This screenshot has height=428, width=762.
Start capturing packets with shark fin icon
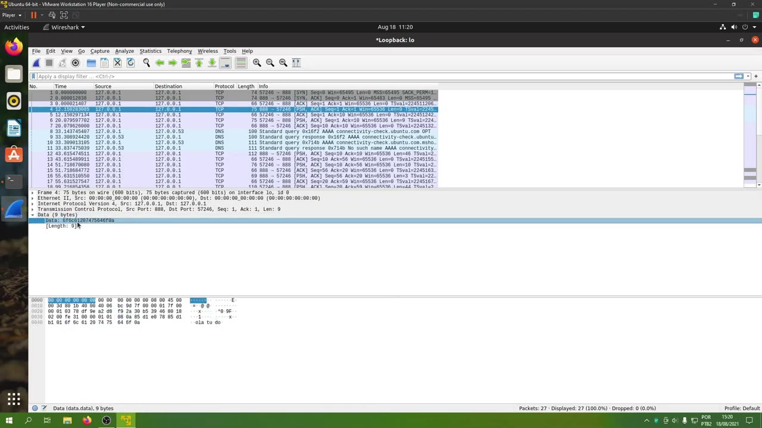[36, 62]
